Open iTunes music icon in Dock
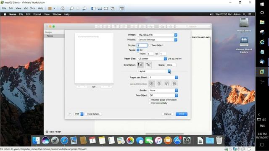Screen dimensions: 269x151 [158, 141]
